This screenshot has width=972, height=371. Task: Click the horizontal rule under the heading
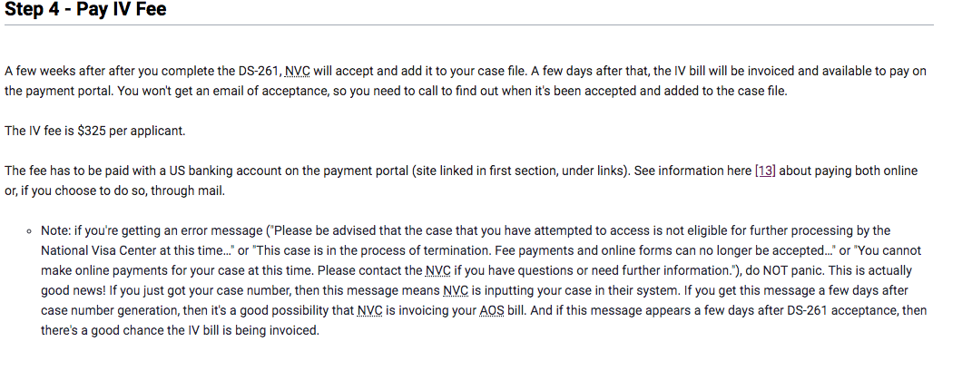(x=468, y=25)
